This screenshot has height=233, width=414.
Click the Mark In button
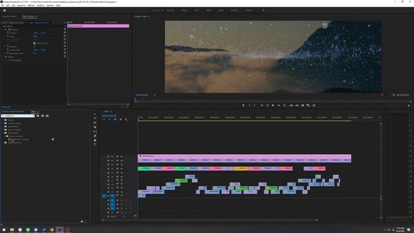pyautogui.click(x=249, y=105)
